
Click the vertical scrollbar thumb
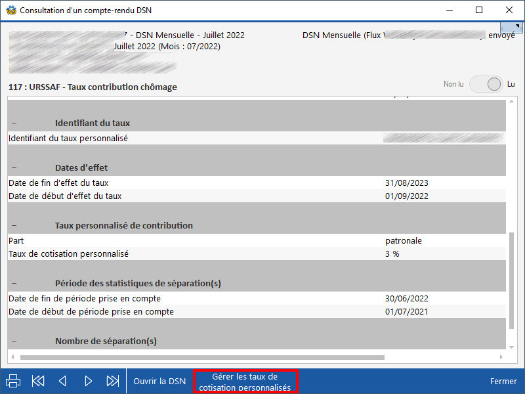(512, 282)
